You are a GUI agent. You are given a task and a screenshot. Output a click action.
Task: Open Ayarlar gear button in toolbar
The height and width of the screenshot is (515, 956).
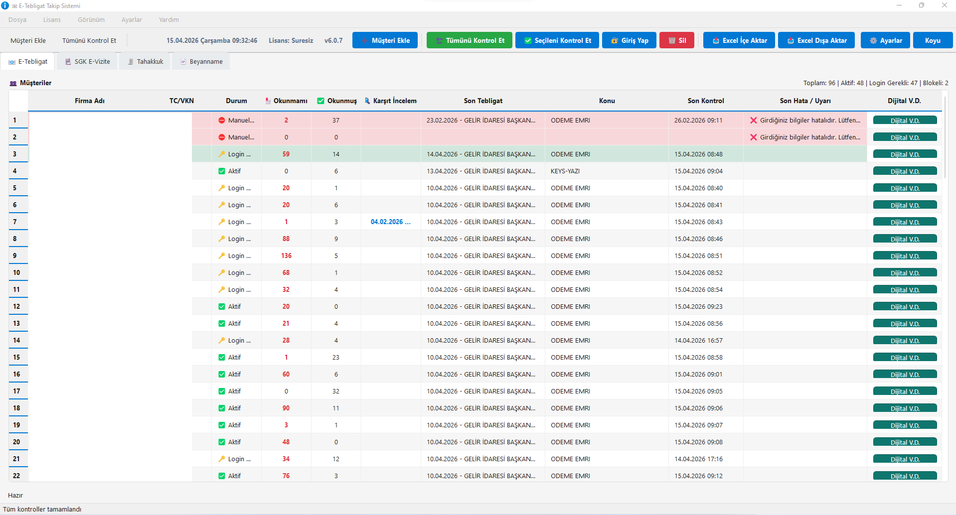(x=885, y=40)
